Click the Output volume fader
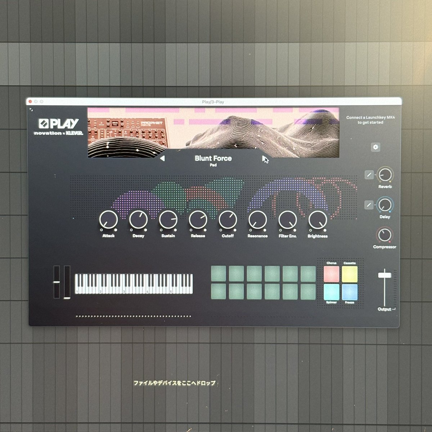Screen dimensions: 432x432 pyautogui.click(x=384, y=275)
